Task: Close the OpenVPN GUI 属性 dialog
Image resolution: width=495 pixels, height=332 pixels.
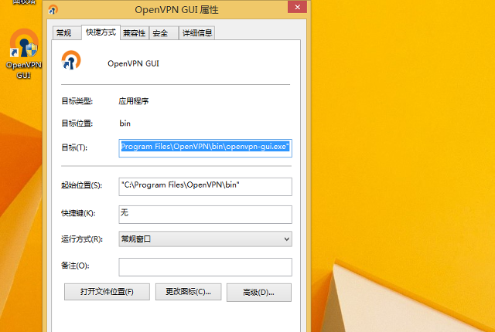Action: coord(297,7)
